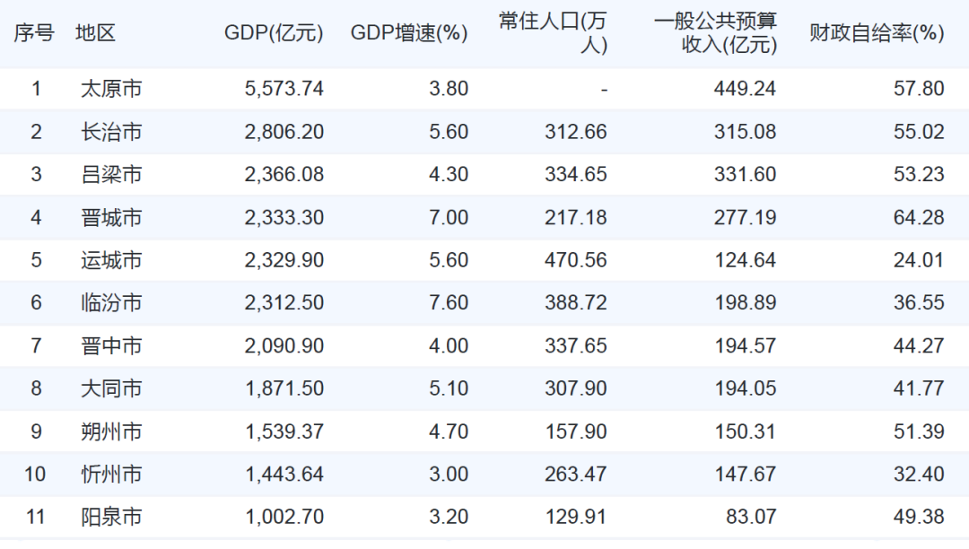Screen dimensions: 969x549
Task: Open 运城市 from the table
Action: click(111, 260)
